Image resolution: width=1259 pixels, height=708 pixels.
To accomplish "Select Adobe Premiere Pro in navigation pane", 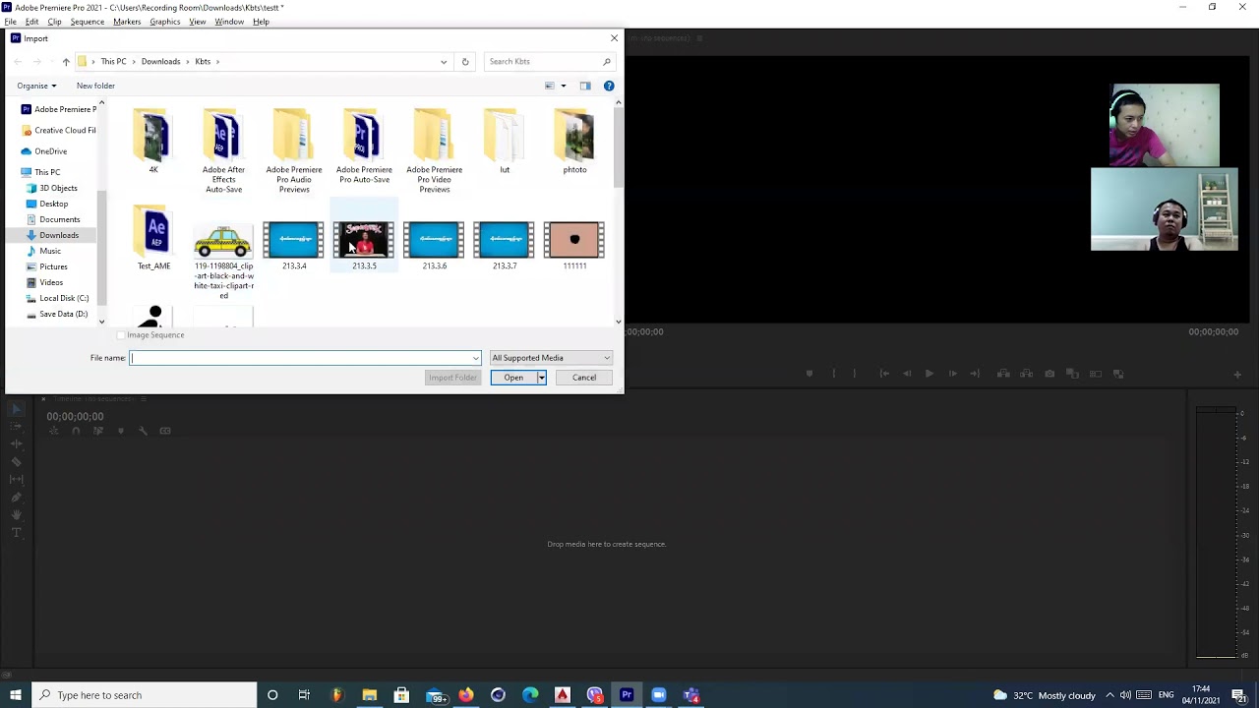I will pyautogui.click(x=58, y=109).
